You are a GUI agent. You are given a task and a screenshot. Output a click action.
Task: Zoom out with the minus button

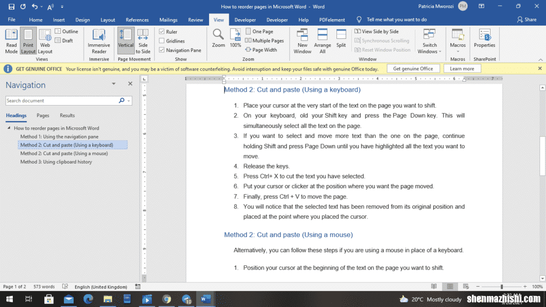(x=478, y=287)
